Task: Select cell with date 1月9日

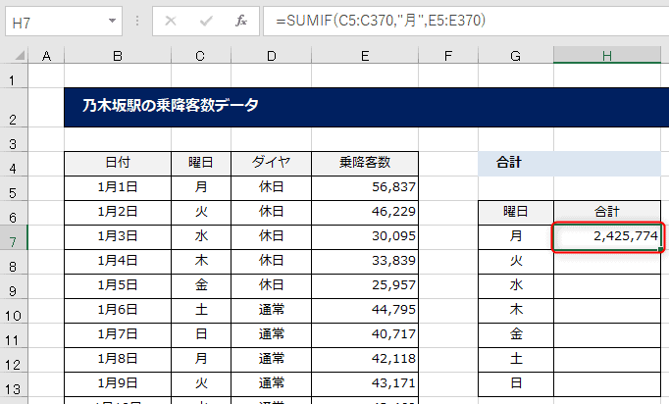Action: [118, 384]
